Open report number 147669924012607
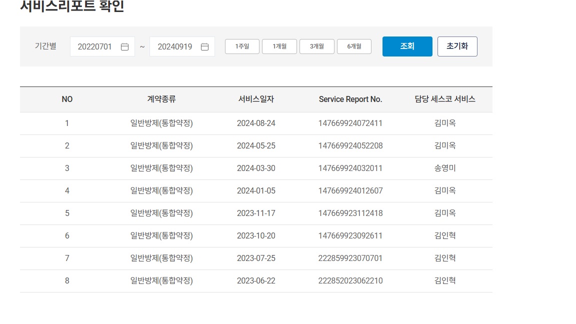Viewport: 576px width, 324px height. (350, 191)
